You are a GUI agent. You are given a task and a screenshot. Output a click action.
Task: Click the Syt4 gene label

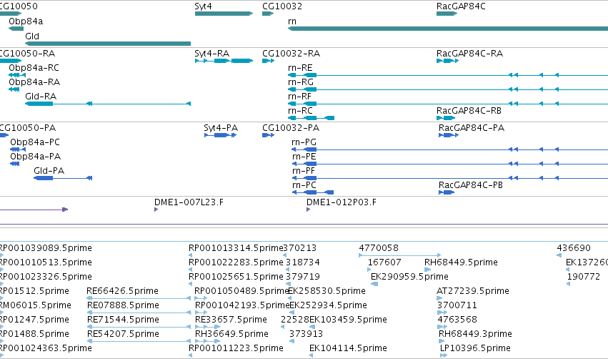[203, 6]
